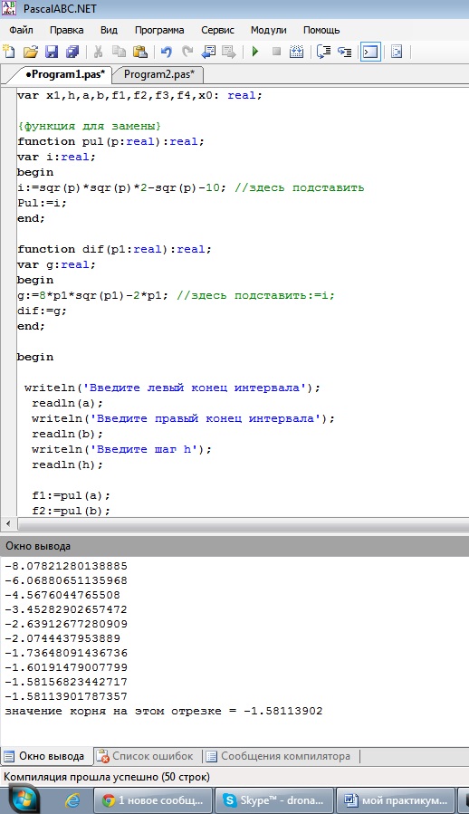The height and width of the screenshot is (814, 469).
Task: Click output line -2.0744437953889
Action: [x=62, y=638]
